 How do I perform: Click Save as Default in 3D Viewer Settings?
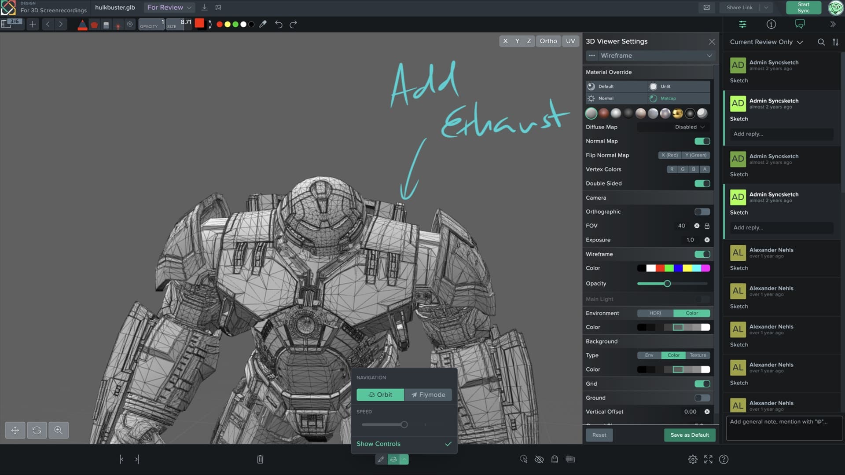click(689, 435)
